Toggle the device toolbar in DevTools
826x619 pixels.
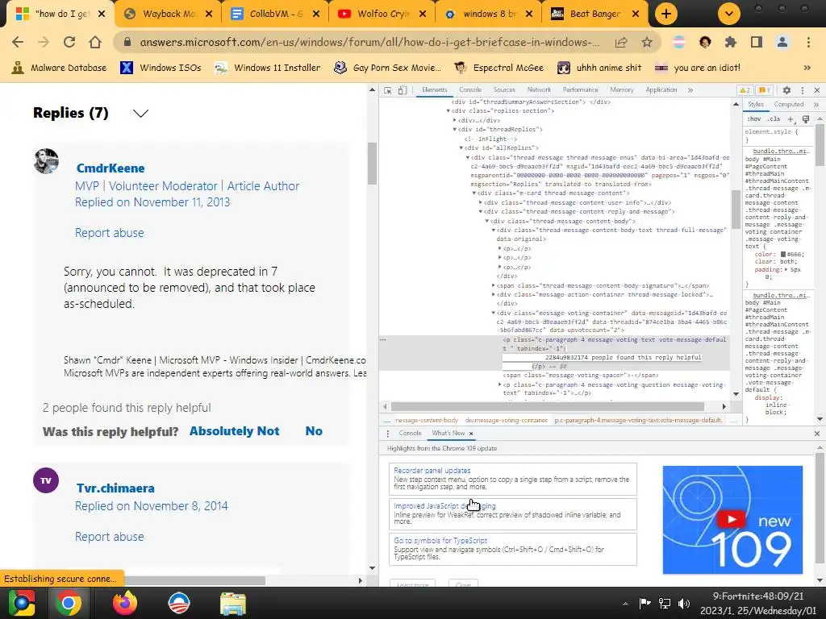[402, 90]
